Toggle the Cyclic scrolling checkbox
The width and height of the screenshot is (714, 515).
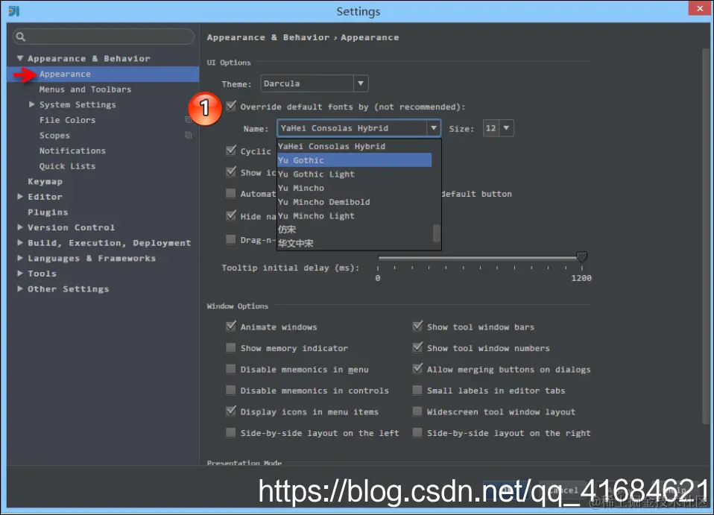coord(231,151)
